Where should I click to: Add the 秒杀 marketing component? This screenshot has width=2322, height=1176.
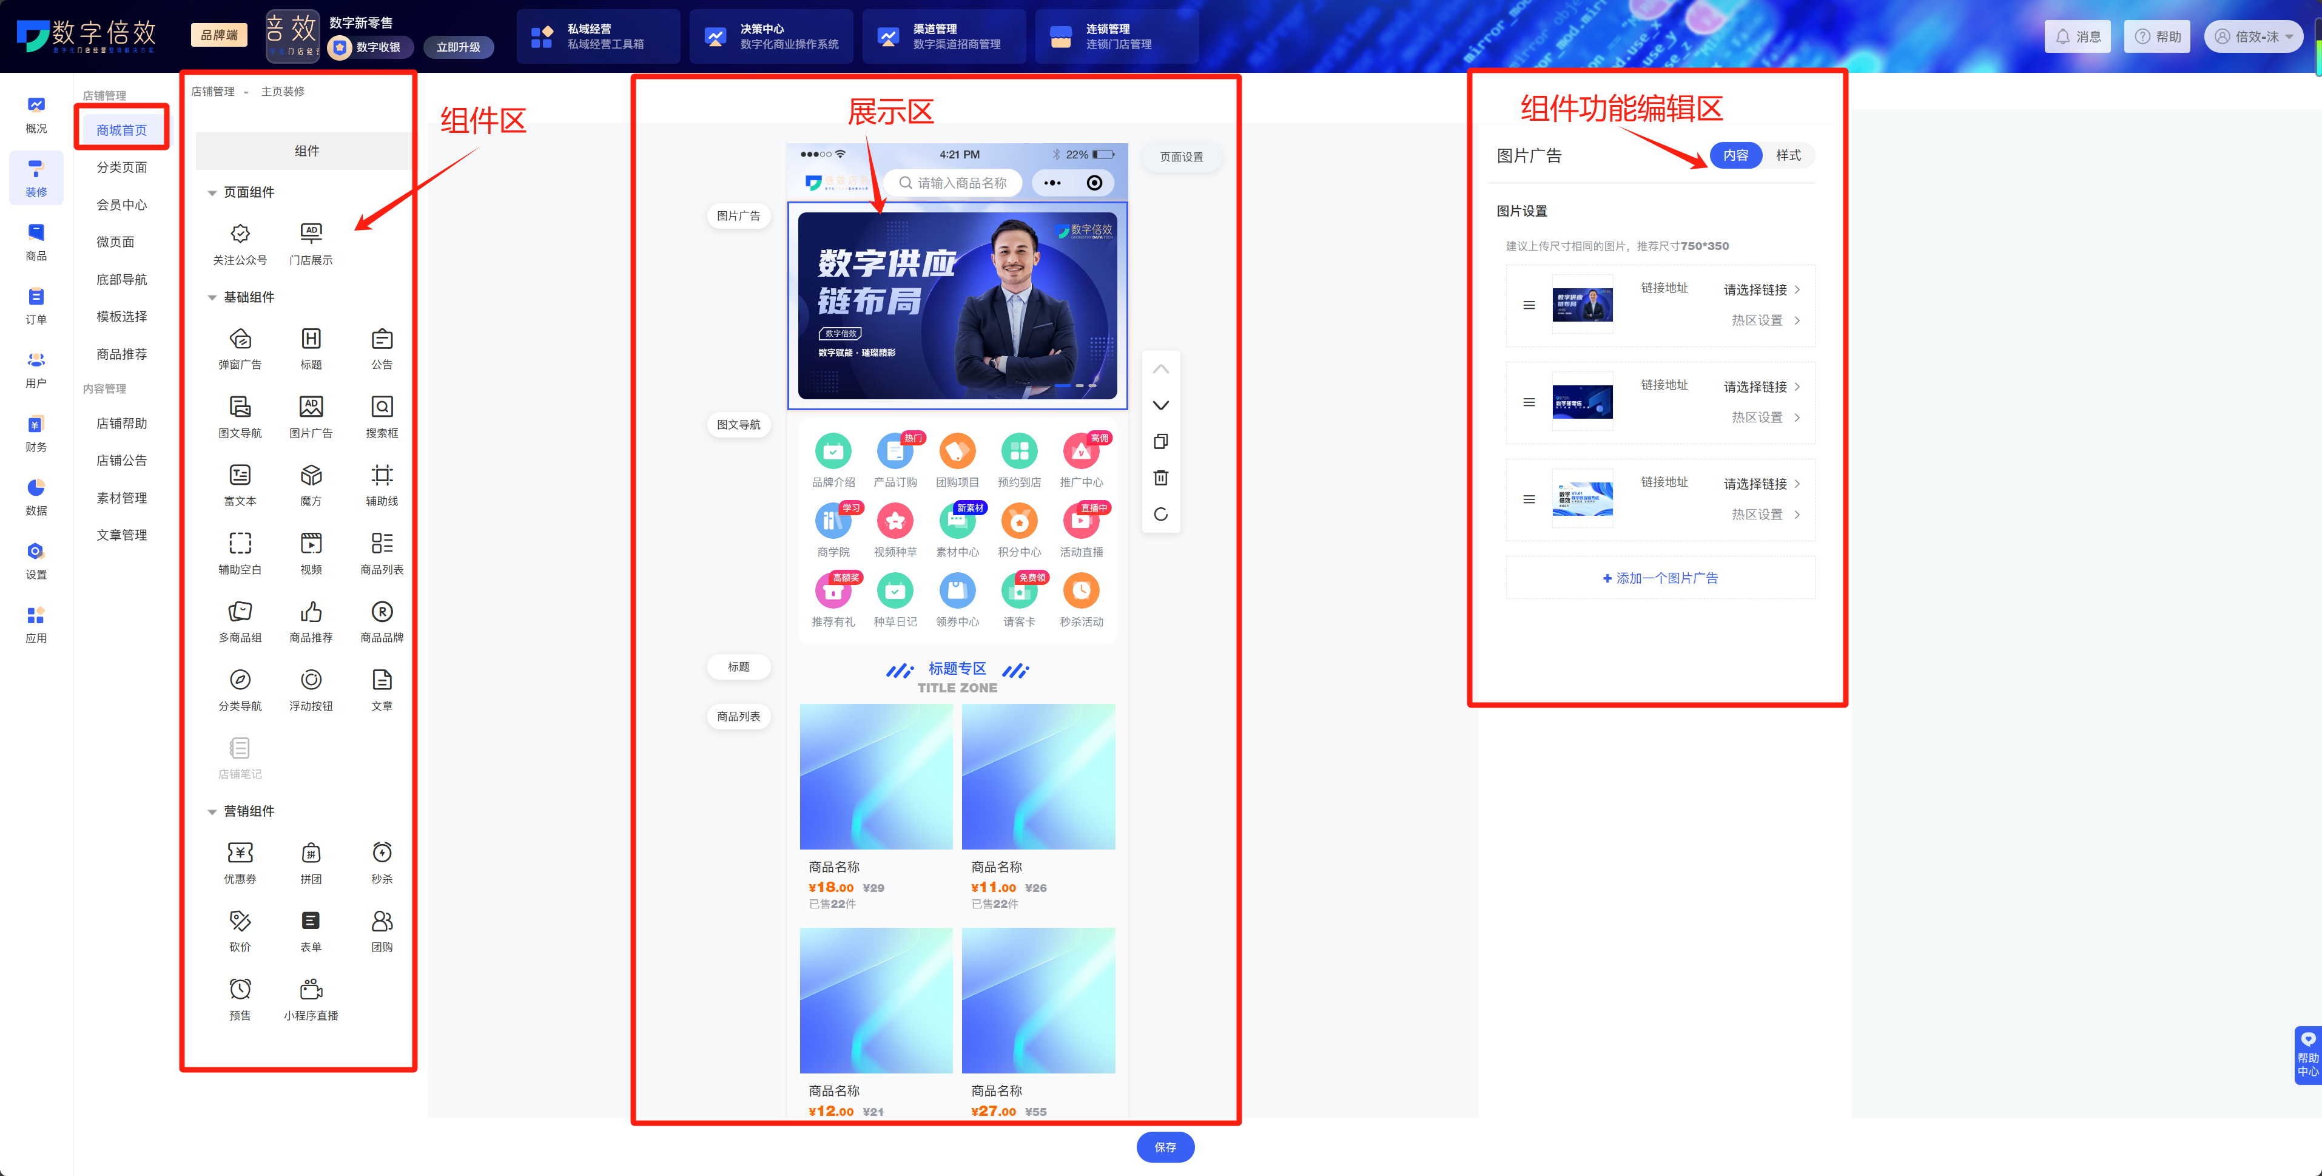point(382,863)
